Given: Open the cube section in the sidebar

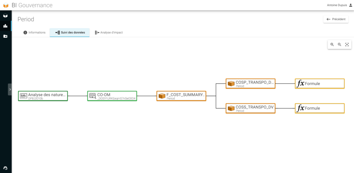Looking at the screenshot, I should coord(6,16).
